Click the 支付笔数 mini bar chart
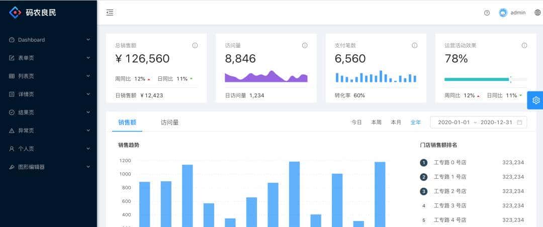The height and width of the screenshot is (227, 543). (x=376, y=76)
